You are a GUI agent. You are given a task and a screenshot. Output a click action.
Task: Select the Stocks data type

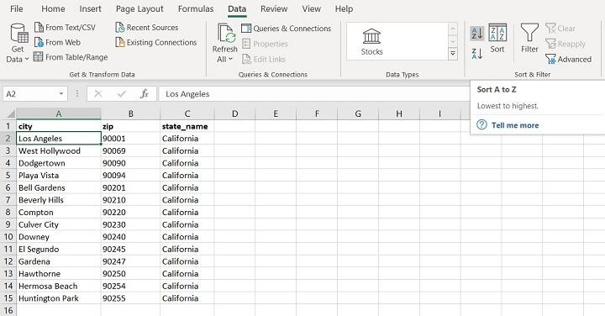coord(371,42)
